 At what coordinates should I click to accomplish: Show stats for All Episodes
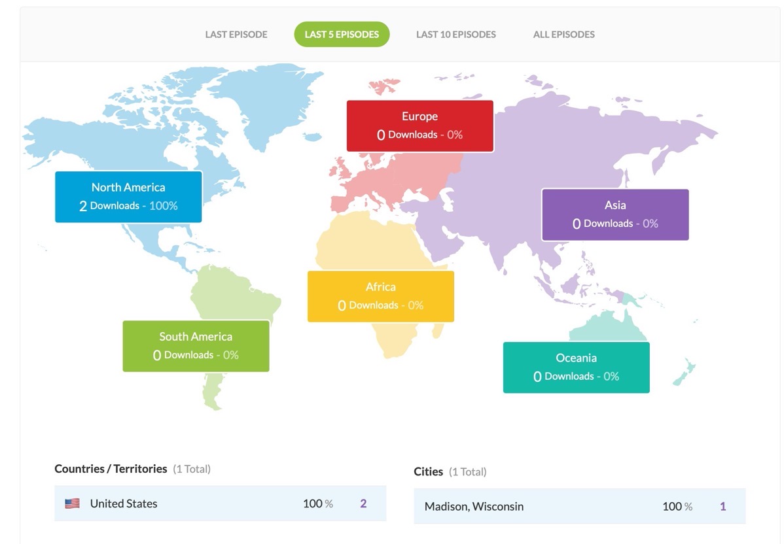tap(563, 35)
